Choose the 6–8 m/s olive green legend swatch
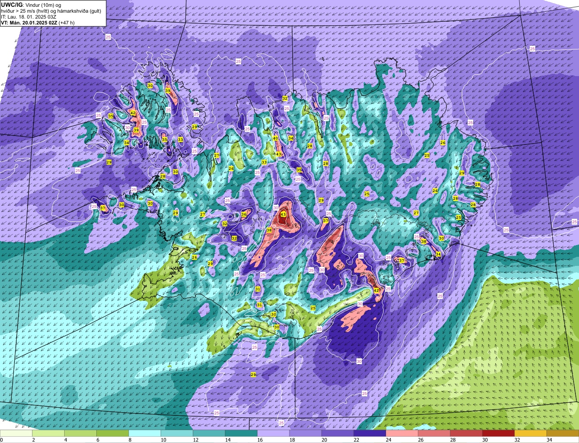Viewport: 579px width, 443px height. (113, 433)
